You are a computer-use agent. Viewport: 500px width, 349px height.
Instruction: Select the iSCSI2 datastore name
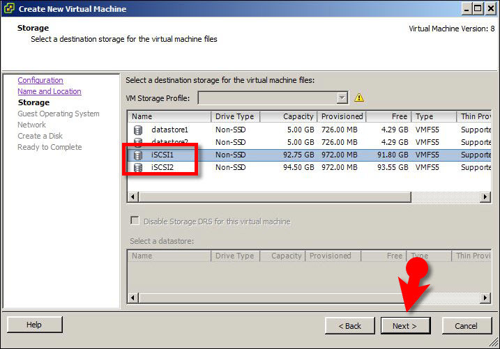coord(162,167)
